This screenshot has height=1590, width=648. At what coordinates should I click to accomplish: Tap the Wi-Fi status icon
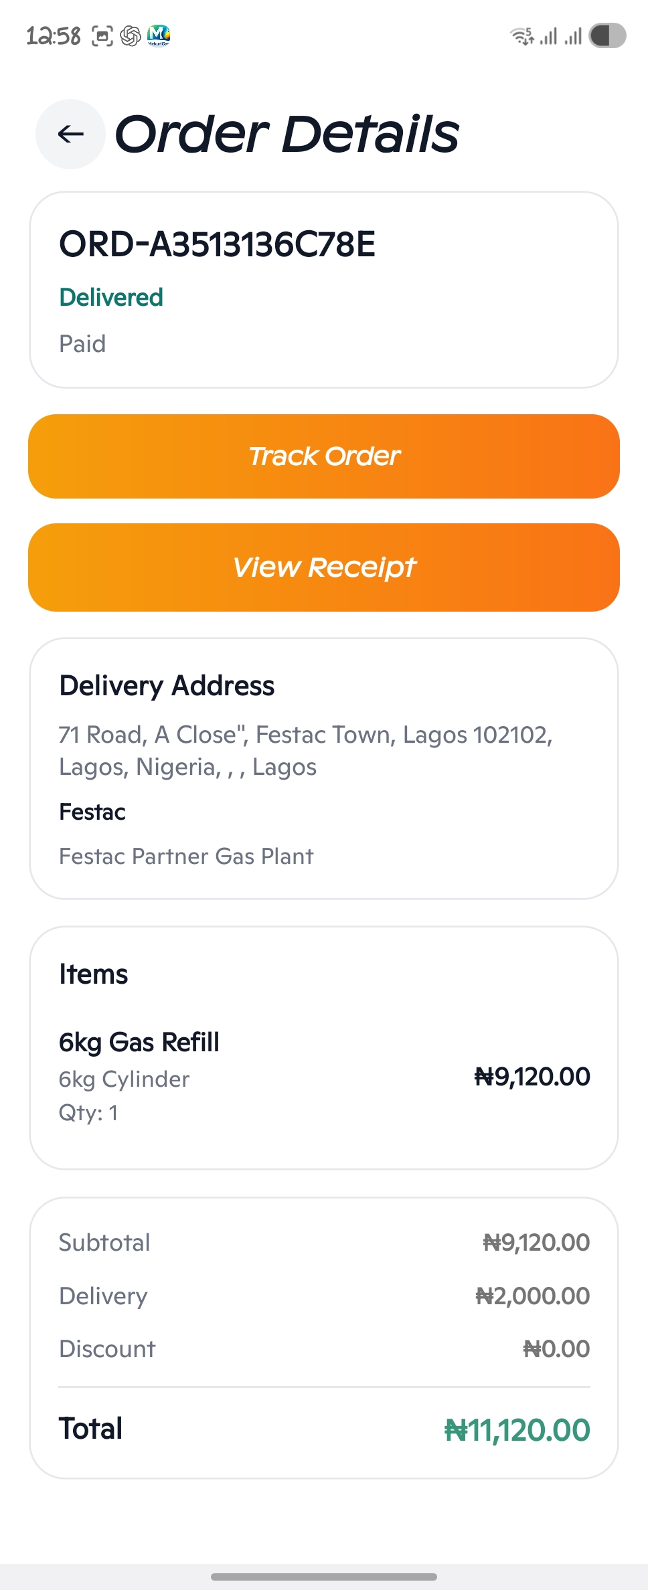click(x=522, y=35)
